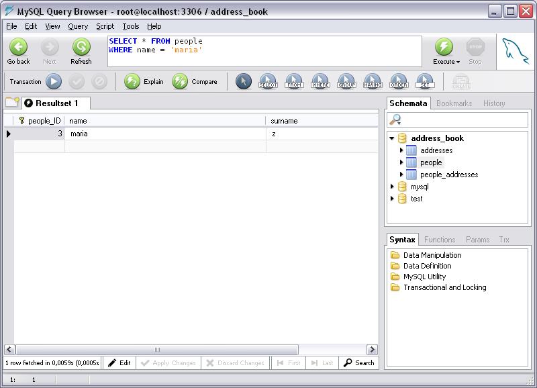Switch to the History tab
The height and width of the screenshot is (388, 537).
click(494, 103)
